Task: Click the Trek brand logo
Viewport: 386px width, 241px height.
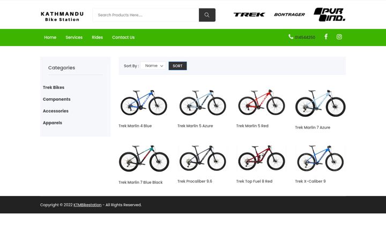Action: tap(249, 15)
